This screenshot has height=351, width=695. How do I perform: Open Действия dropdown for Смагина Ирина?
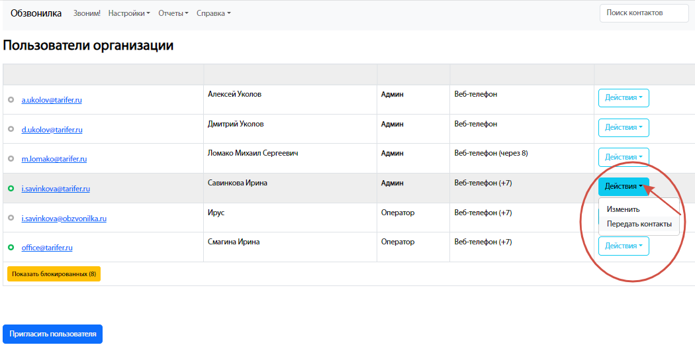[624, 246]
